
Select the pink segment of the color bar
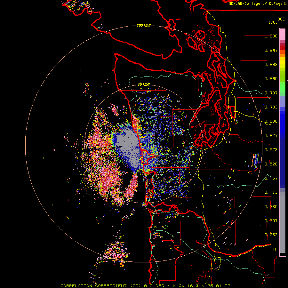click(283, 34)
